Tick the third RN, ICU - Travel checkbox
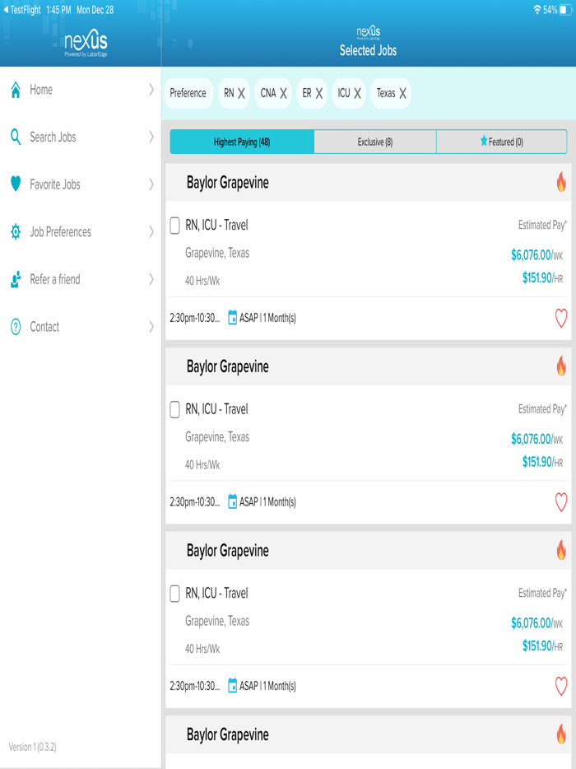576x769 pixels. [174, 594]
